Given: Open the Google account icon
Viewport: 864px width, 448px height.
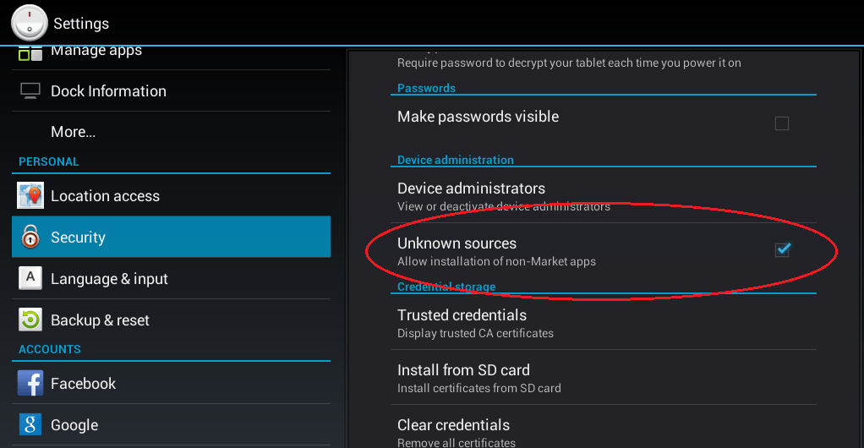Looking at the screenshot, I should point(30,424).
